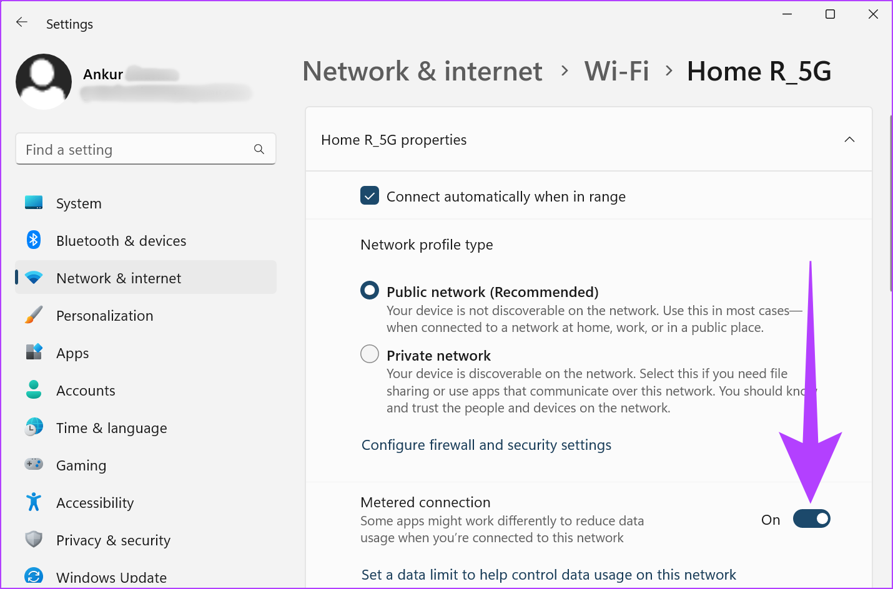Click the Bluetooth & devices icon
The width and height of the screenshot is (893, 589).
coord(34,240)
